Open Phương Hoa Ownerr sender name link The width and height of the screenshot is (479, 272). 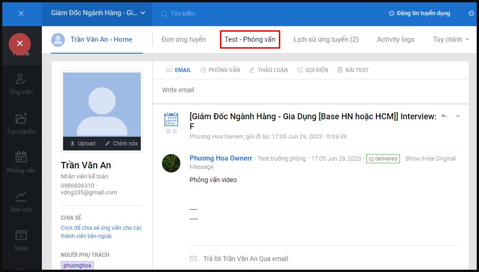point(221,158)
